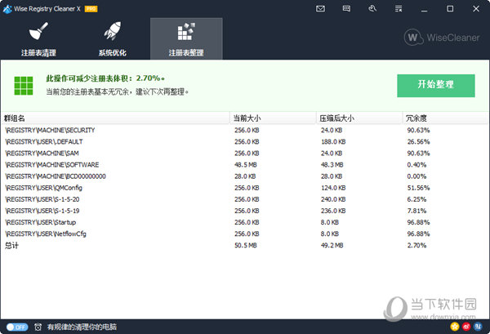Switch to the 注册表清理 tab
This screenshot has height=334, width=490.
[x=39, y=38]
